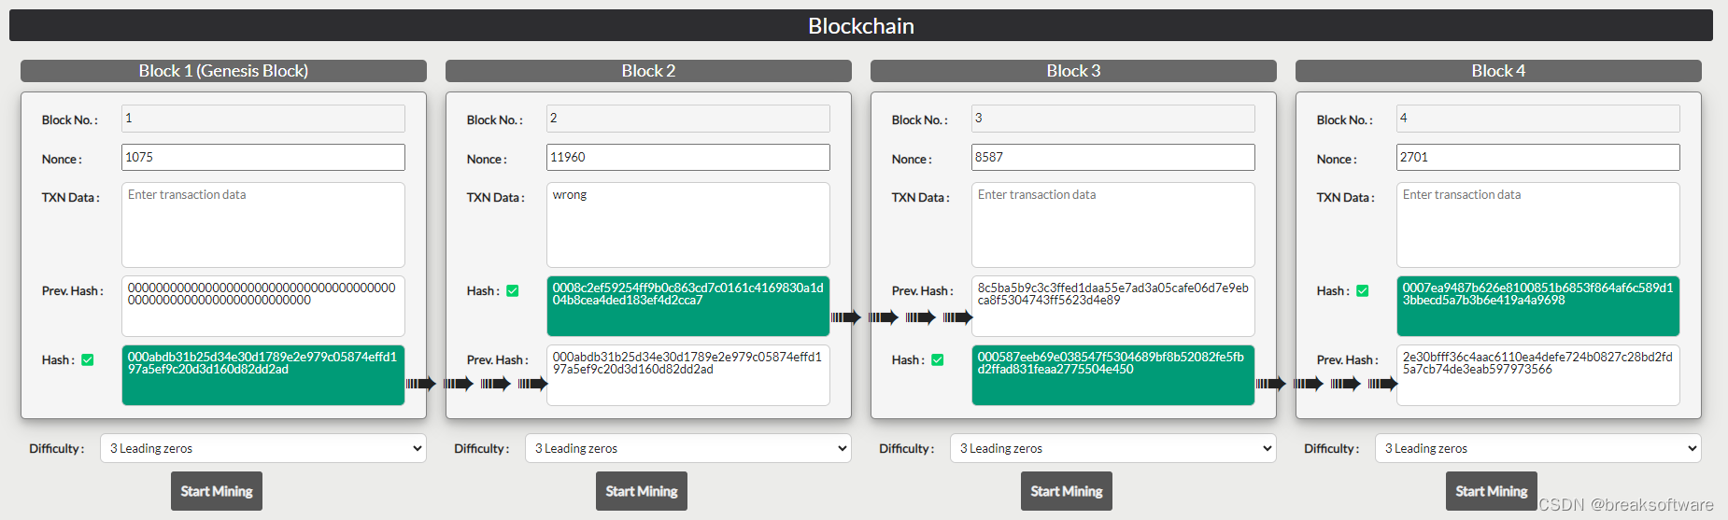1728x520 pixels.
Task: Click the all-zeros Prev. Hash in Block 1
Action: (263, 306)
